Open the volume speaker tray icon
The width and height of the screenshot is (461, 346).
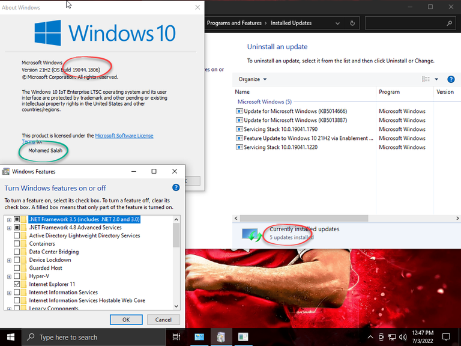pos(403,337)
